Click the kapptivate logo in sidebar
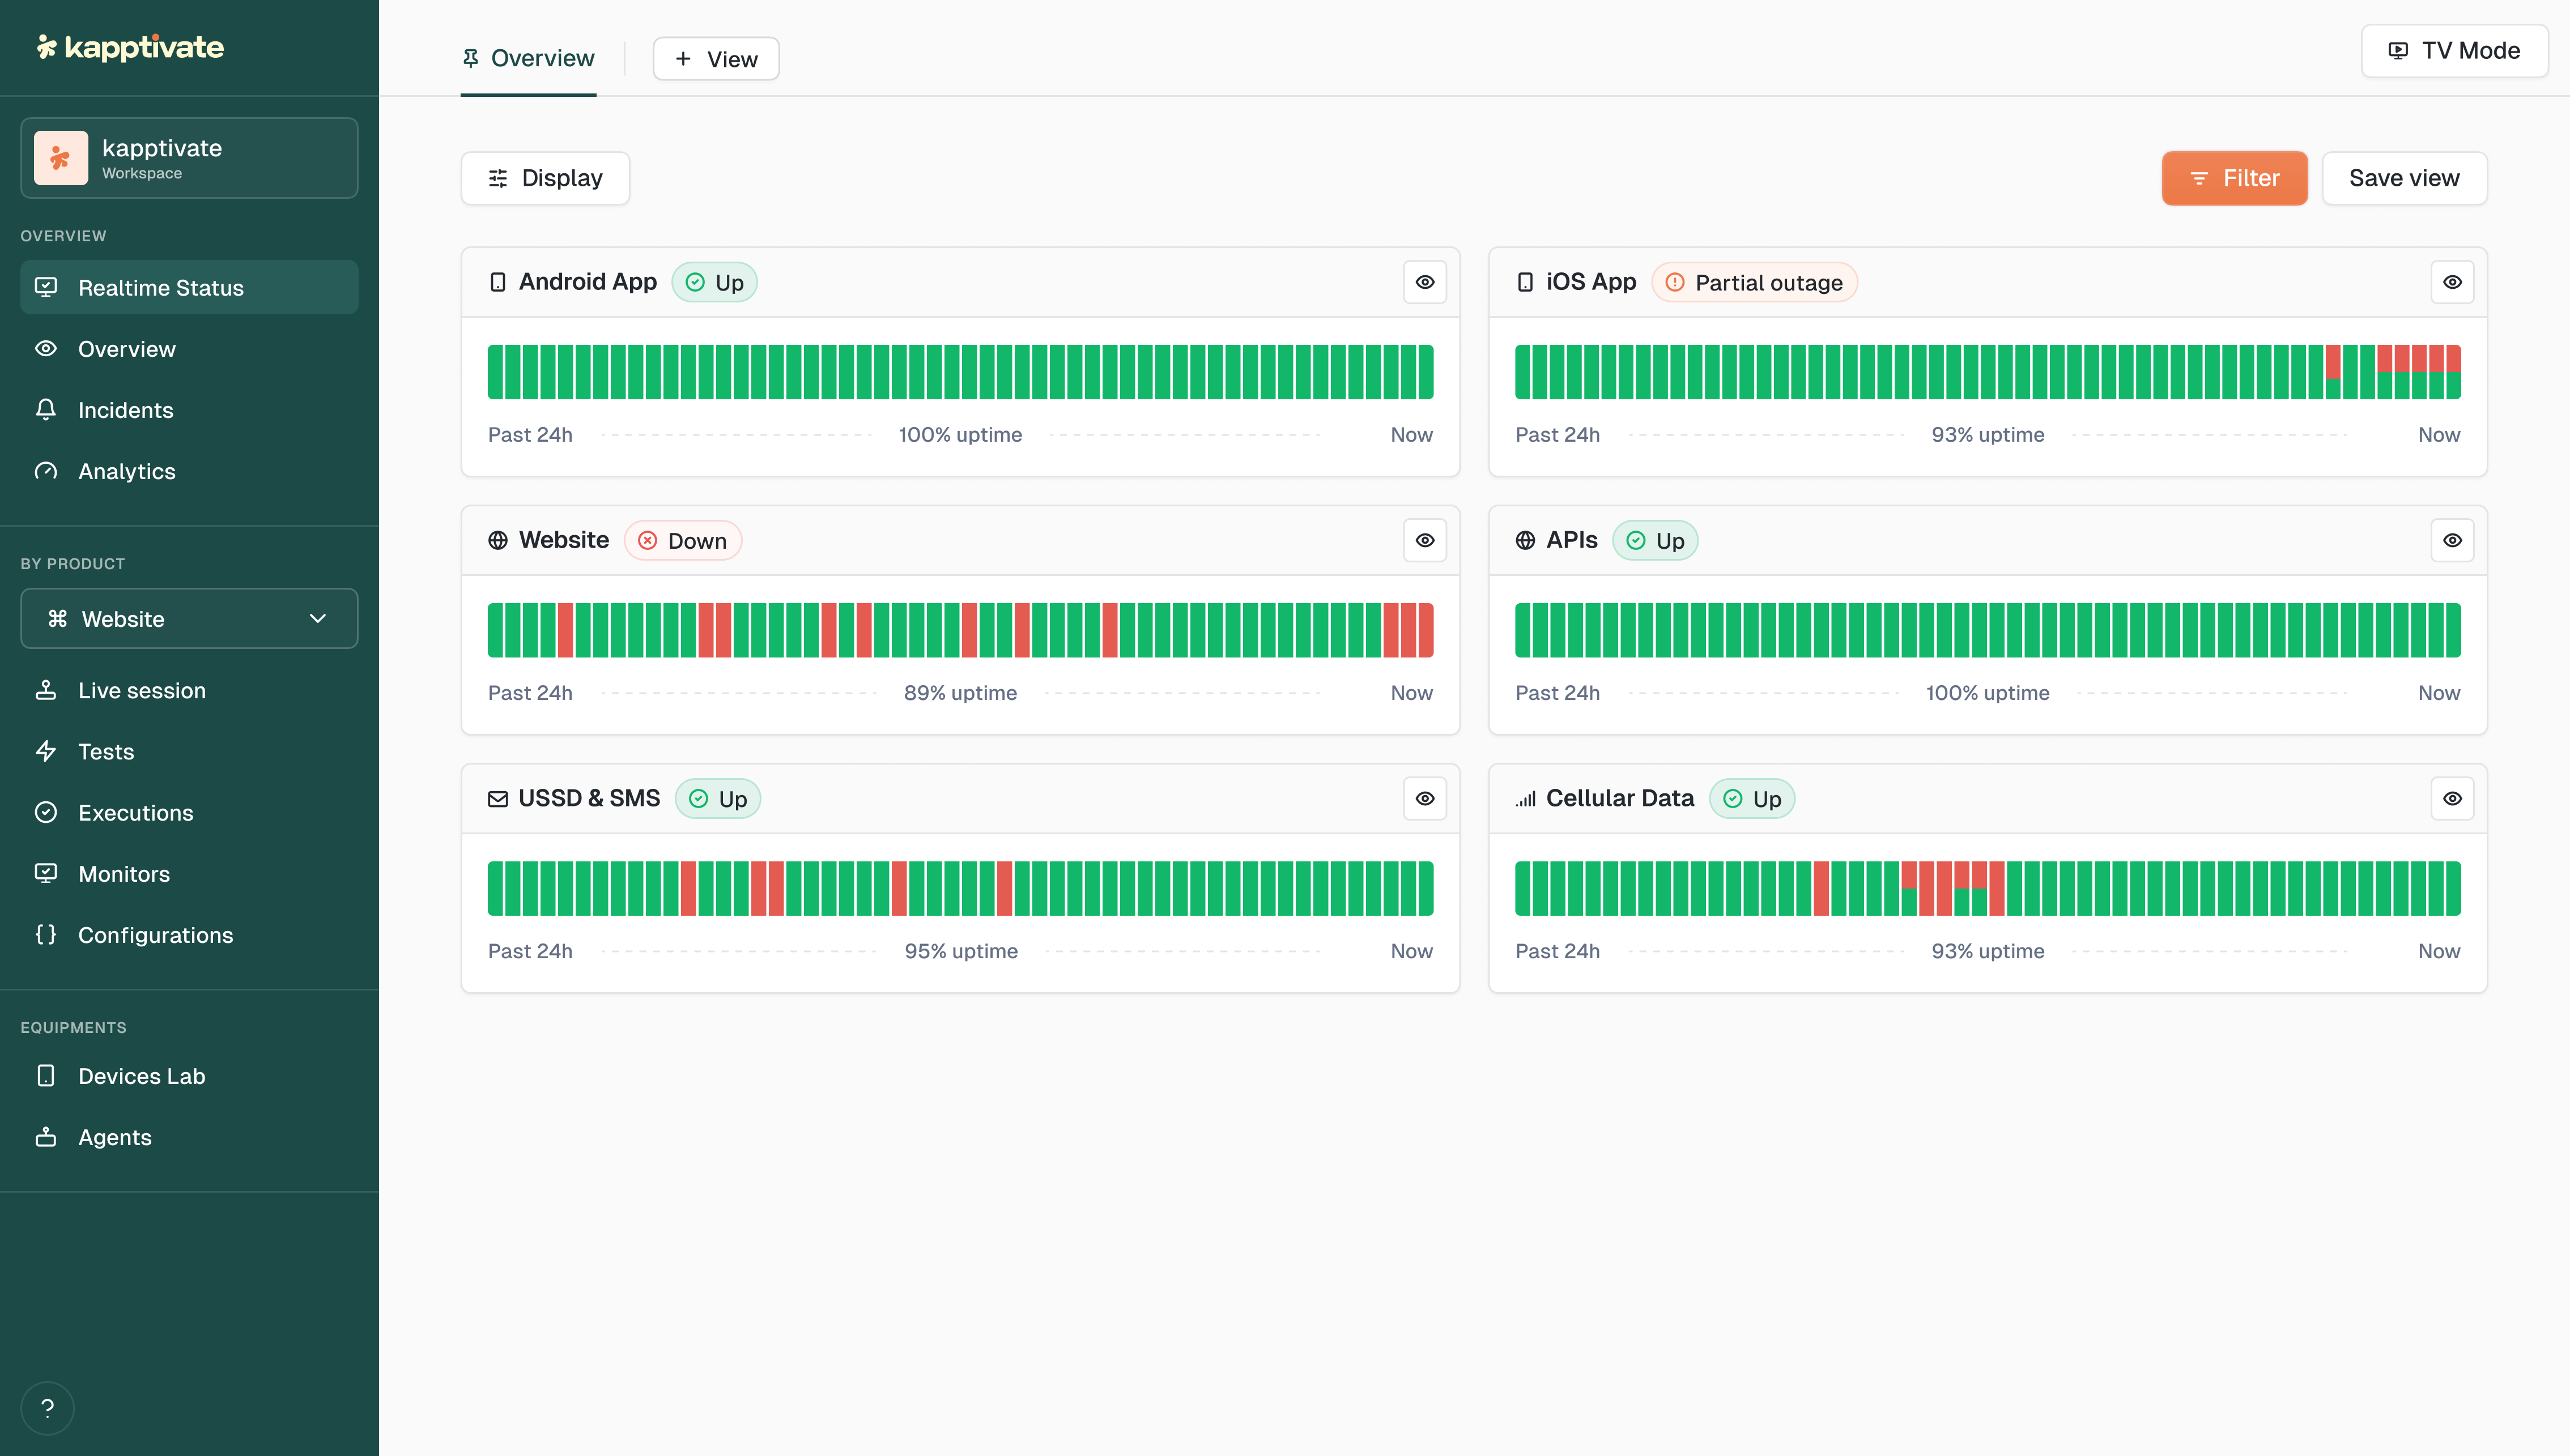This screenshot has width=2570, height=1456. point(130,47)
